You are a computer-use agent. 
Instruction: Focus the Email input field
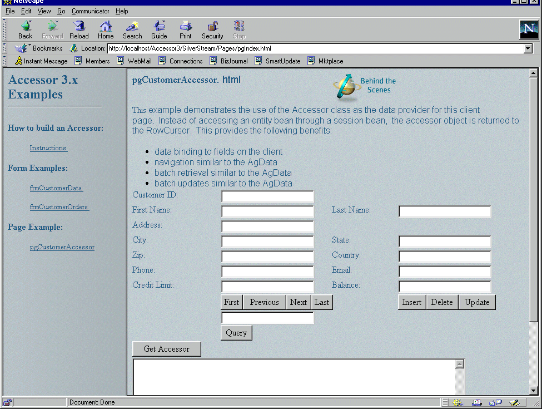445,272
